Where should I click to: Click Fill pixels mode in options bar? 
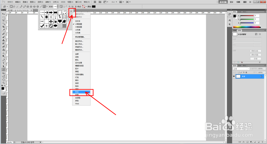click(17, 6)
